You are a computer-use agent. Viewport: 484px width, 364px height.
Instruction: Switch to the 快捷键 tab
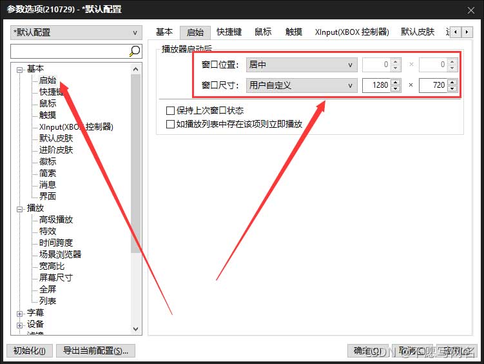pos(229,32)
